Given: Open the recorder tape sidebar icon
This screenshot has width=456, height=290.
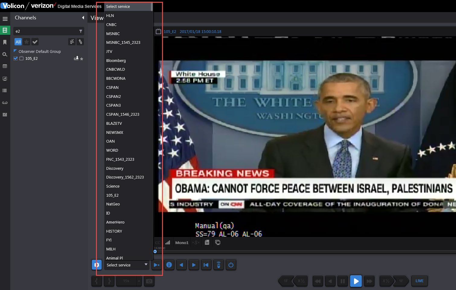Looking at the screenshot, I should tap(5, 103).
